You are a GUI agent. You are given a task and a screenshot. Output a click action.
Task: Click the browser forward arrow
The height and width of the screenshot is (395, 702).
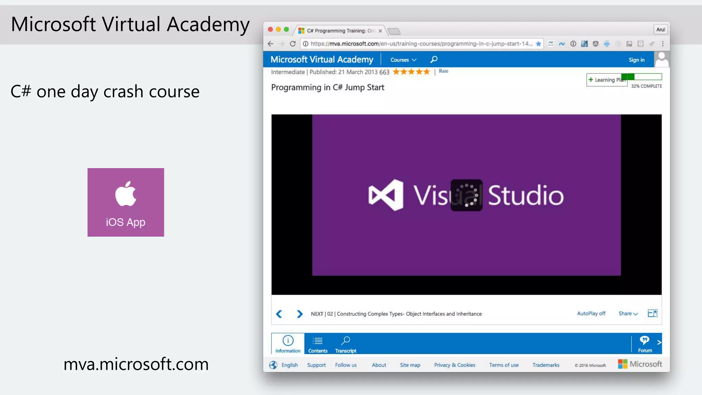(x=281, y=44)
